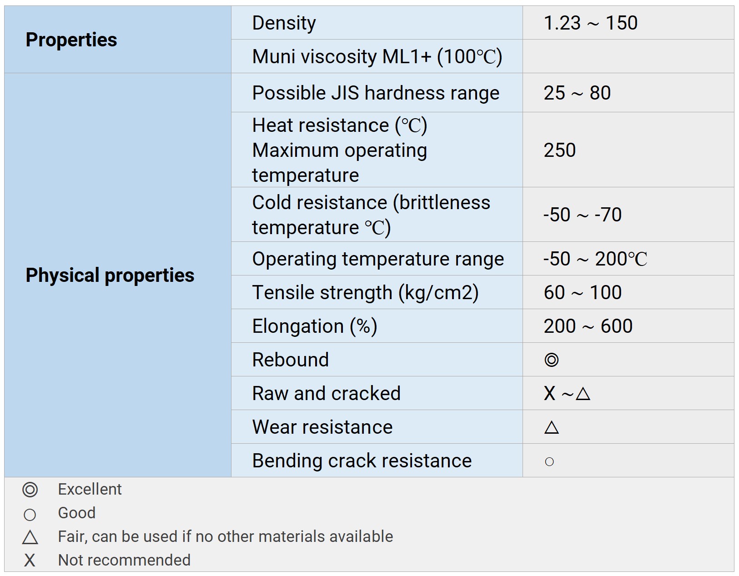Click the circle icon beside the Good legend
The width and height of the screenshot is (739, 576).
click(30, 515)
